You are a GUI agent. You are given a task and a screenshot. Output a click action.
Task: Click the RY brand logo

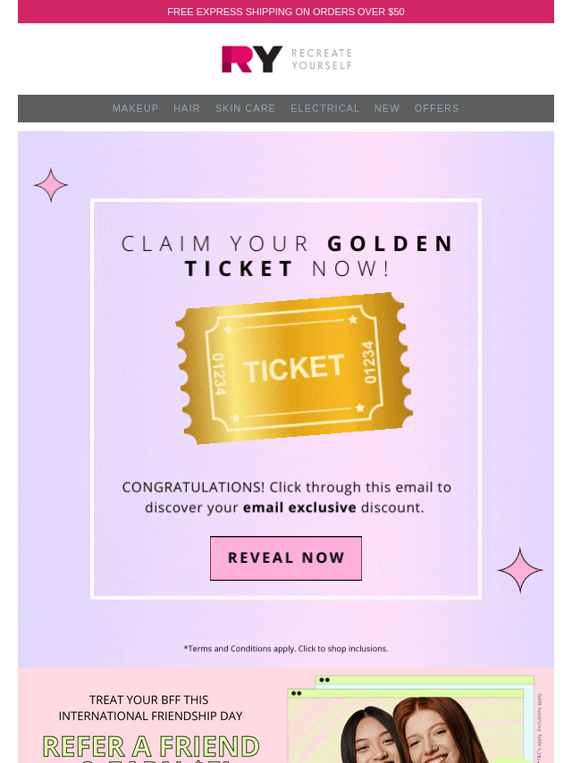pos(252,59)
